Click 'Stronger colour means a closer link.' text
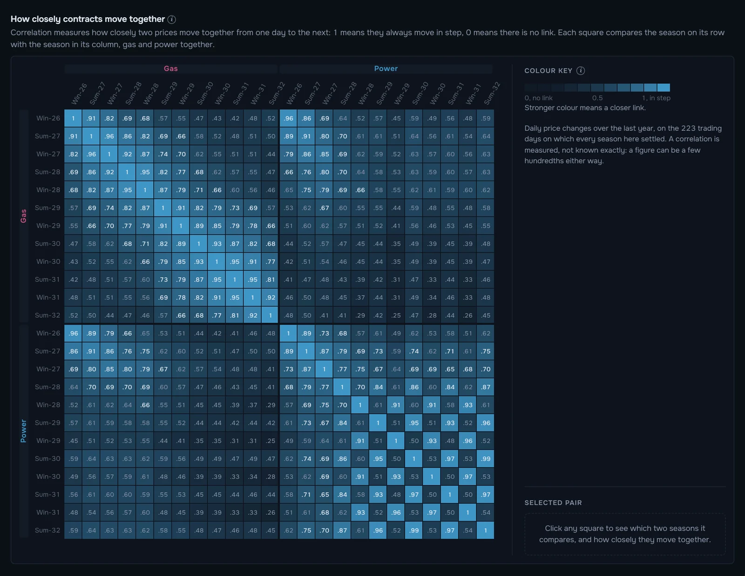 point(585,108)
